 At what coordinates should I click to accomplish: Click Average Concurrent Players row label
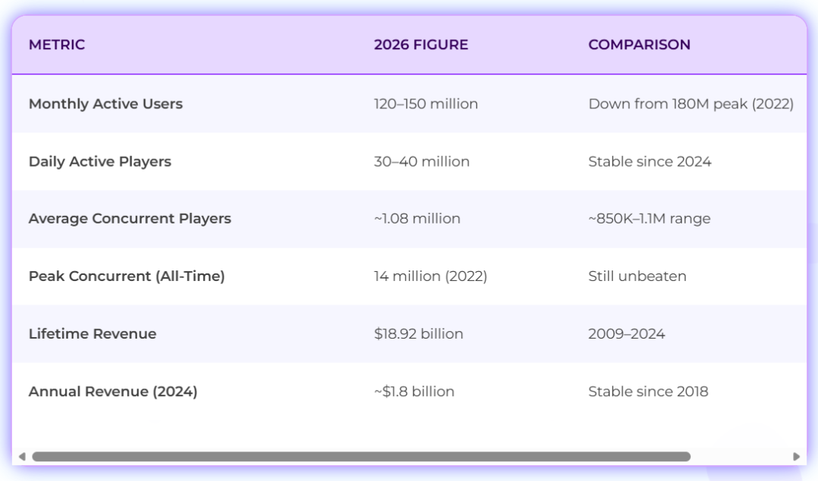(x=130, y=219)
